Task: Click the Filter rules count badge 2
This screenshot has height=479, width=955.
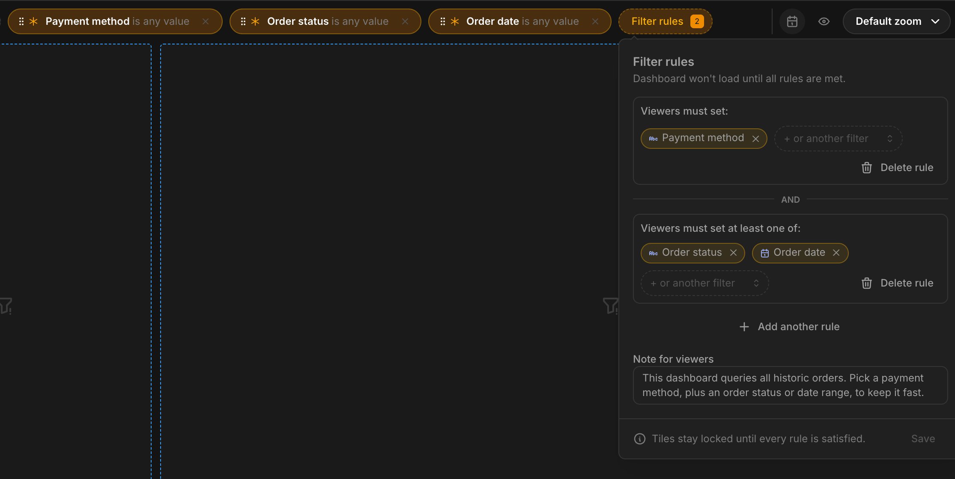Action: pyautogui.click(x=697, y=21)
